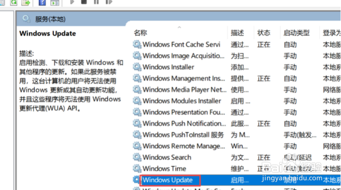Select the Windows Time service name
Viewport: 341px width, 190px height.
point(164,169)
